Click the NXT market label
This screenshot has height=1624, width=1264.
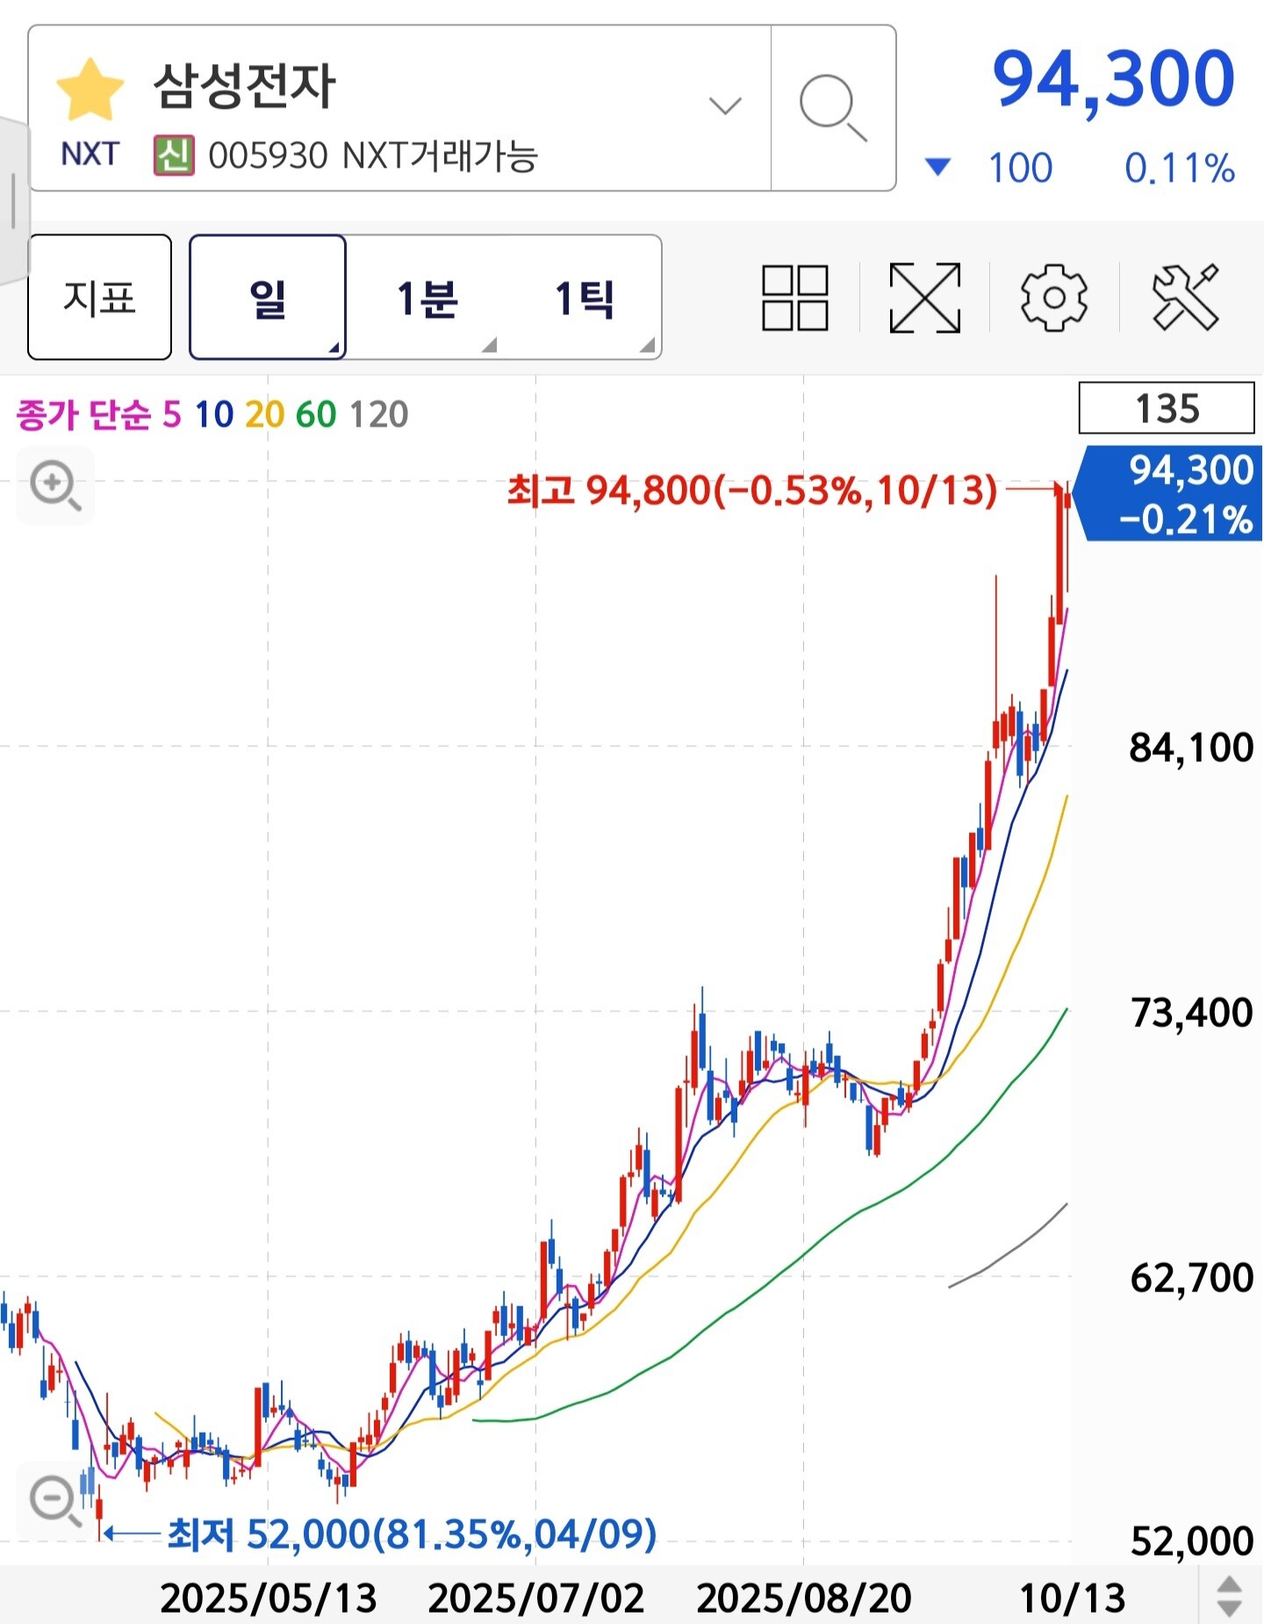pos(90,154)
